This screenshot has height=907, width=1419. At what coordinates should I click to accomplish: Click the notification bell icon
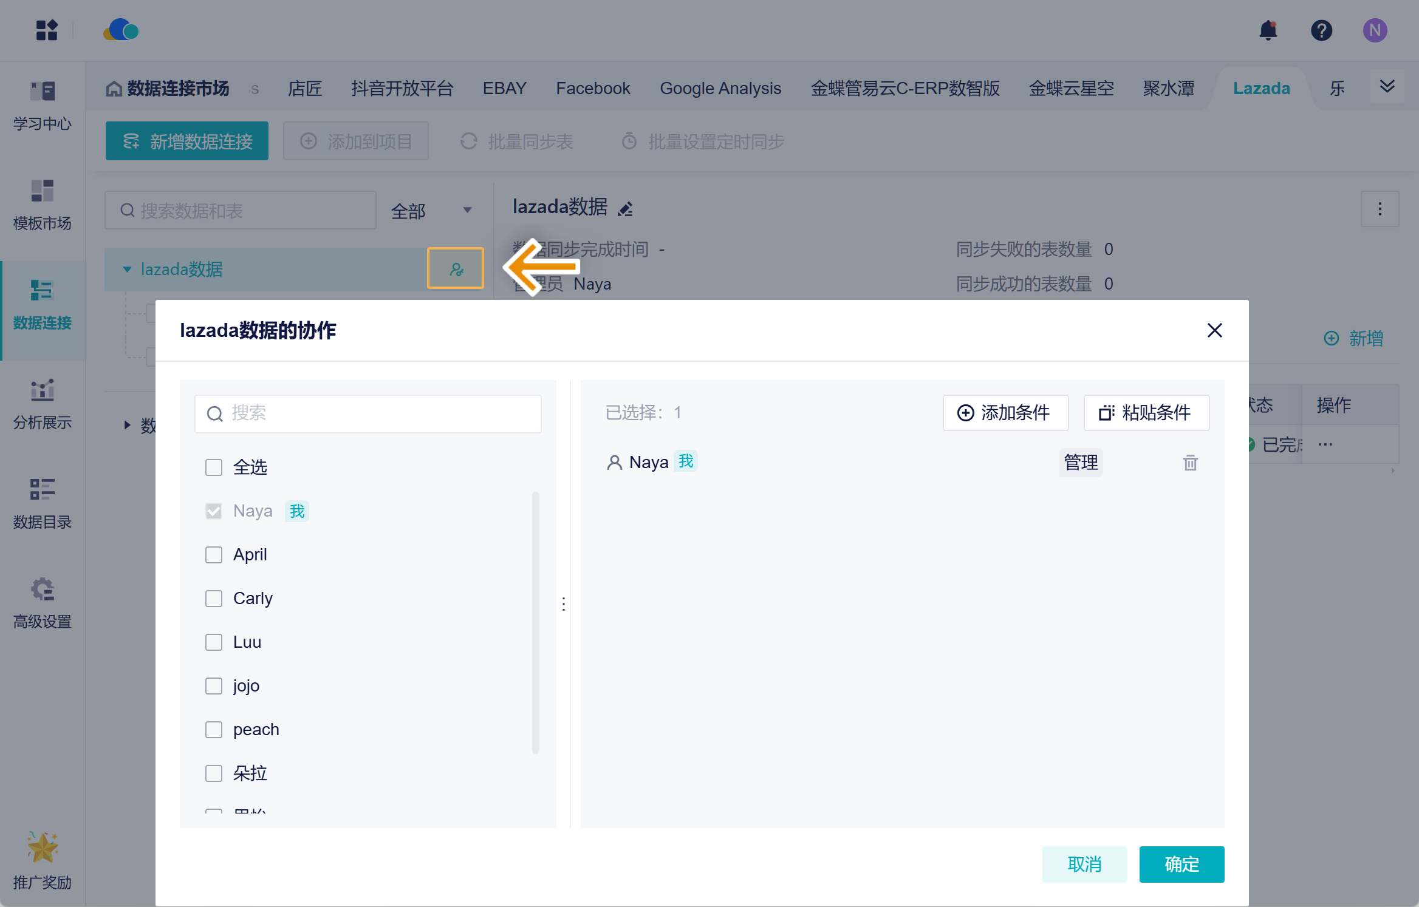1268,30
